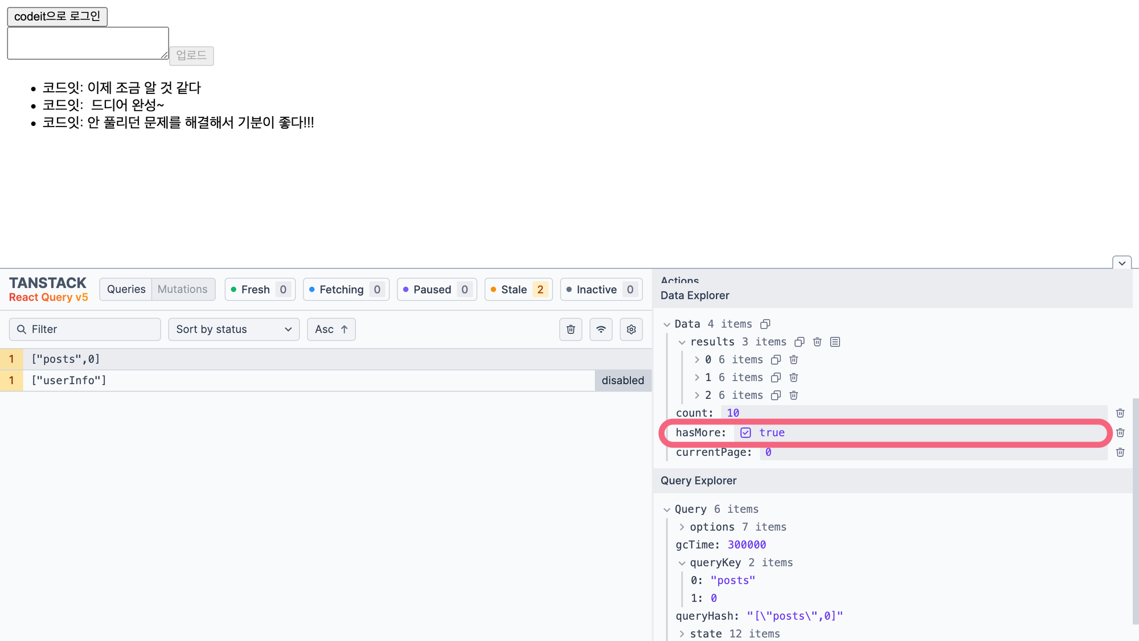Delete the currentPage field
The width and height of the screenshot is (1139, 641).
tap(1120, 452)
